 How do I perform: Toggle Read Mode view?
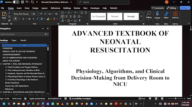pyautogui.click(x=150, y=99)
